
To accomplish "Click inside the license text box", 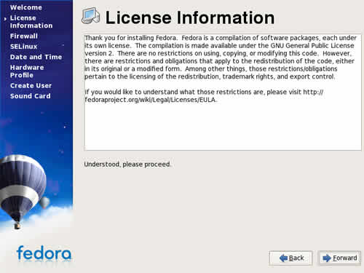I will pyautogui.click(x=223, y=92).
